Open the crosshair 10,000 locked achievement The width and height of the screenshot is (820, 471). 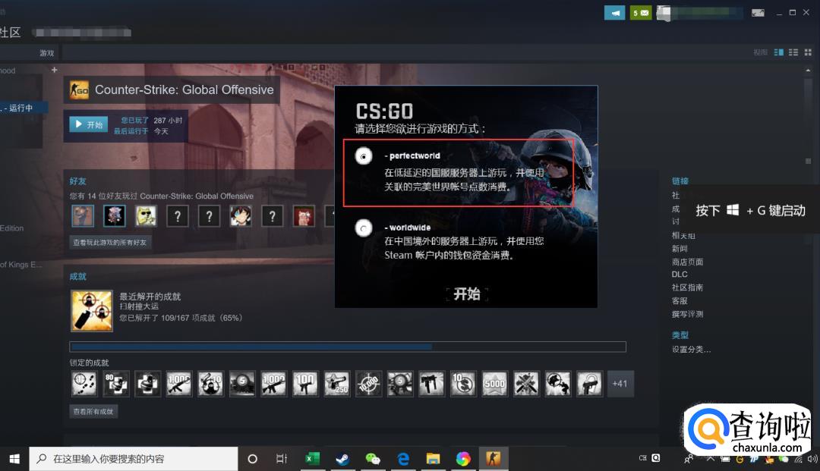click(x=368, y=384)
